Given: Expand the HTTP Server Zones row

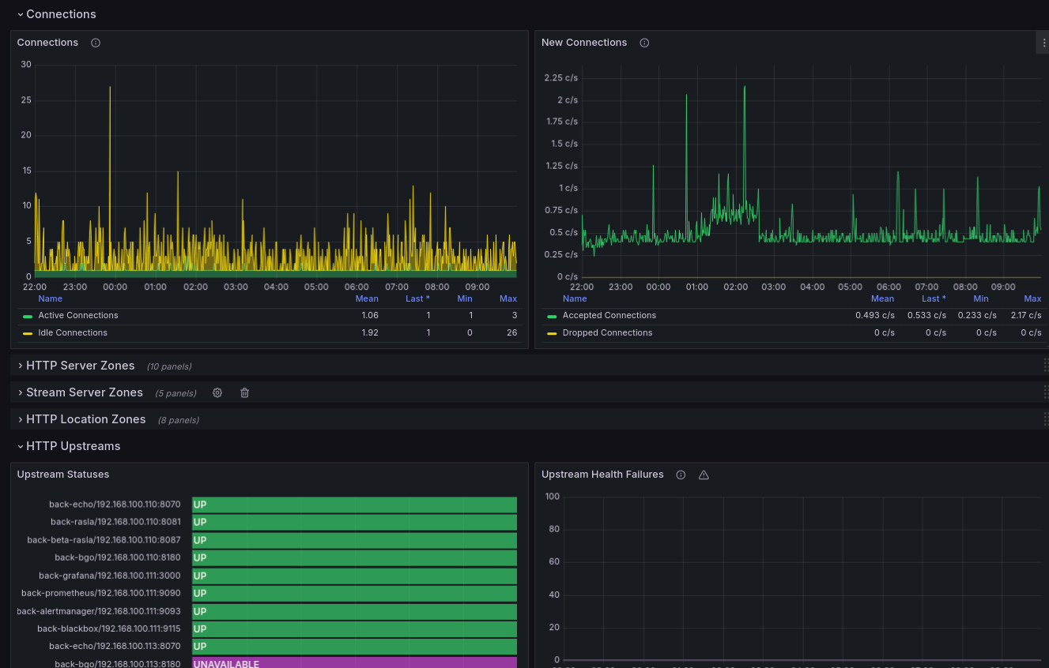Looking at the screenshot, I should [80, 366].
